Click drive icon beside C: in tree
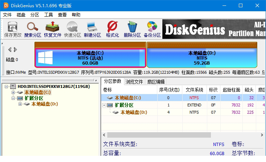This screenshot has width=266, height=162. (20, 92)
